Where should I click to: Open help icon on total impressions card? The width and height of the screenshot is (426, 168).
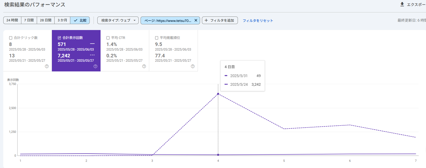pyautogui.click(x=95, y=66)
